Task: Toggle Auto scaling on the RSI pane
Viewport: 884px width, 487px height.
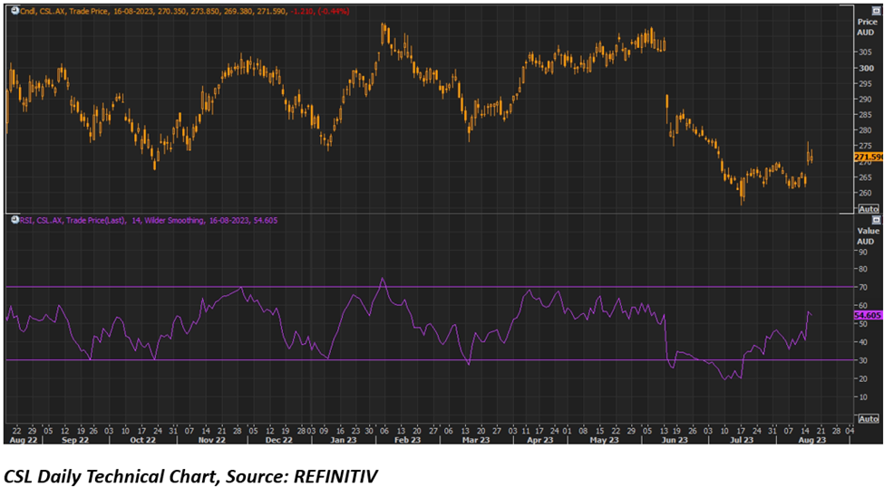Action: (x=867, y=418)
